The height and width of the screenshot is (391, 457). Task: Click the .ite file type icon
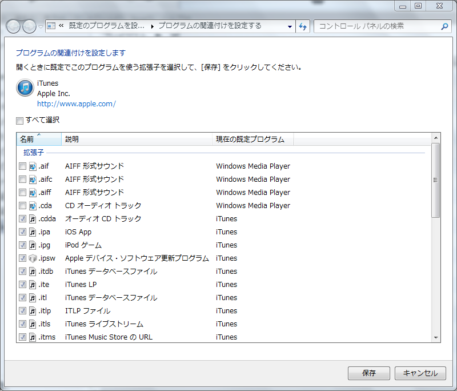point(33,284)
